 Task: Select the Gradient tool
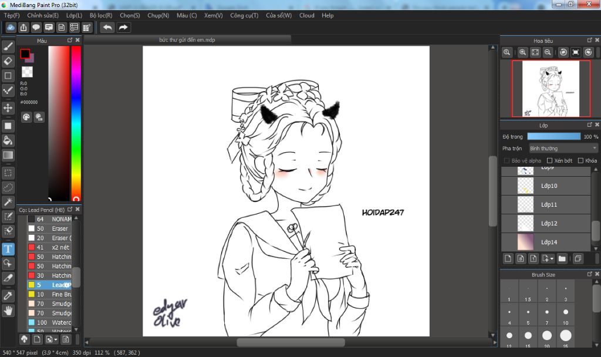(8, 155)
